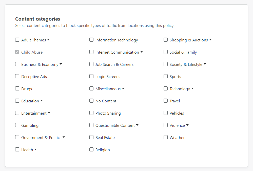Click the checked Child Abuse checkbox
Viewport: 253px width, 171px height.
[x=17, y=52]
